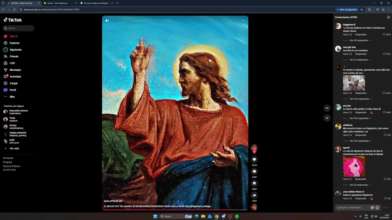The image size is (392, 220).
Task: Open joan.official.24 creator profile link
Action: [x=113, y=201]
